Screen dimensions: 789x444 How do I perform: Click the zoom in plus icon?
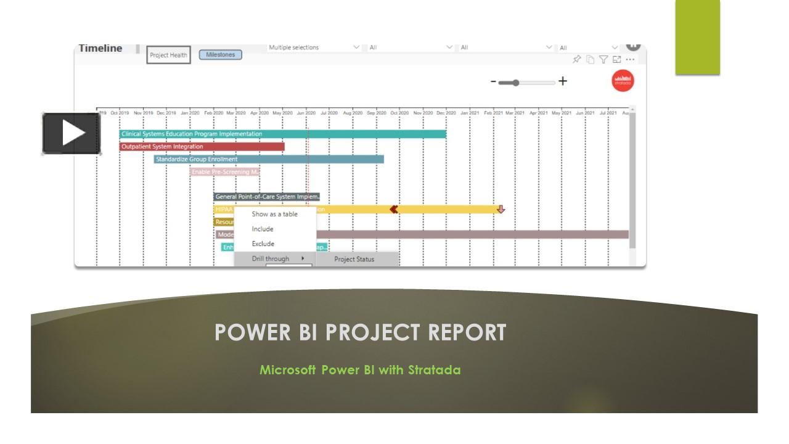562,80
